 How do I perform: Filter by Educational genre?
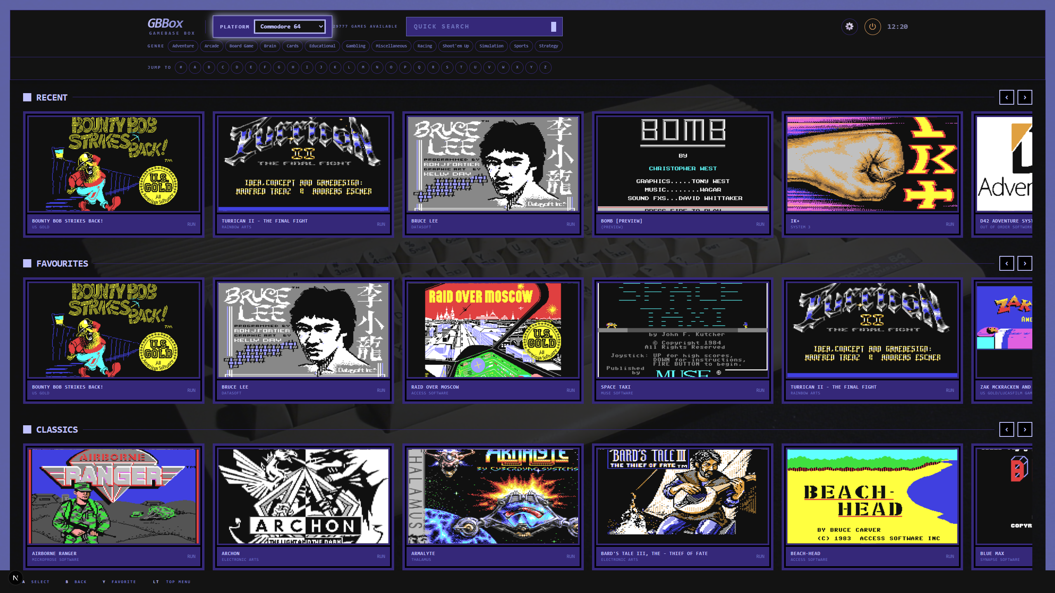point(322,46)
